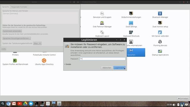190x107 pixels.
Task: Click Sprachen hinzufügen/entfernen button
Action: click(17, 38)
